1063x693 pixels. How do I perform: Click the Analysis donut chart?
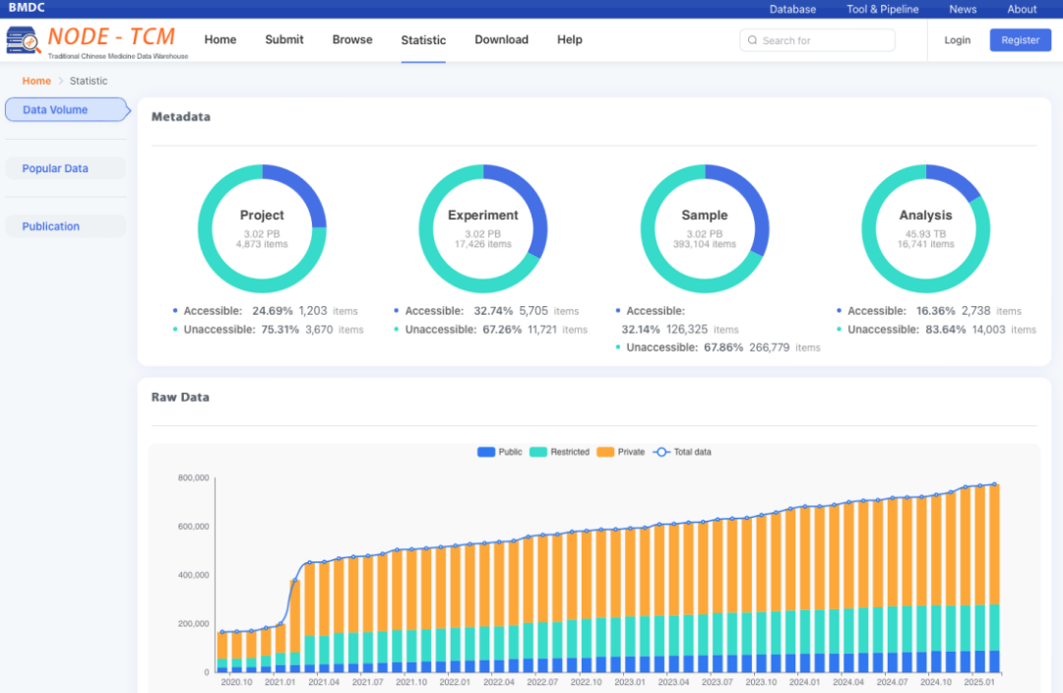926,228
